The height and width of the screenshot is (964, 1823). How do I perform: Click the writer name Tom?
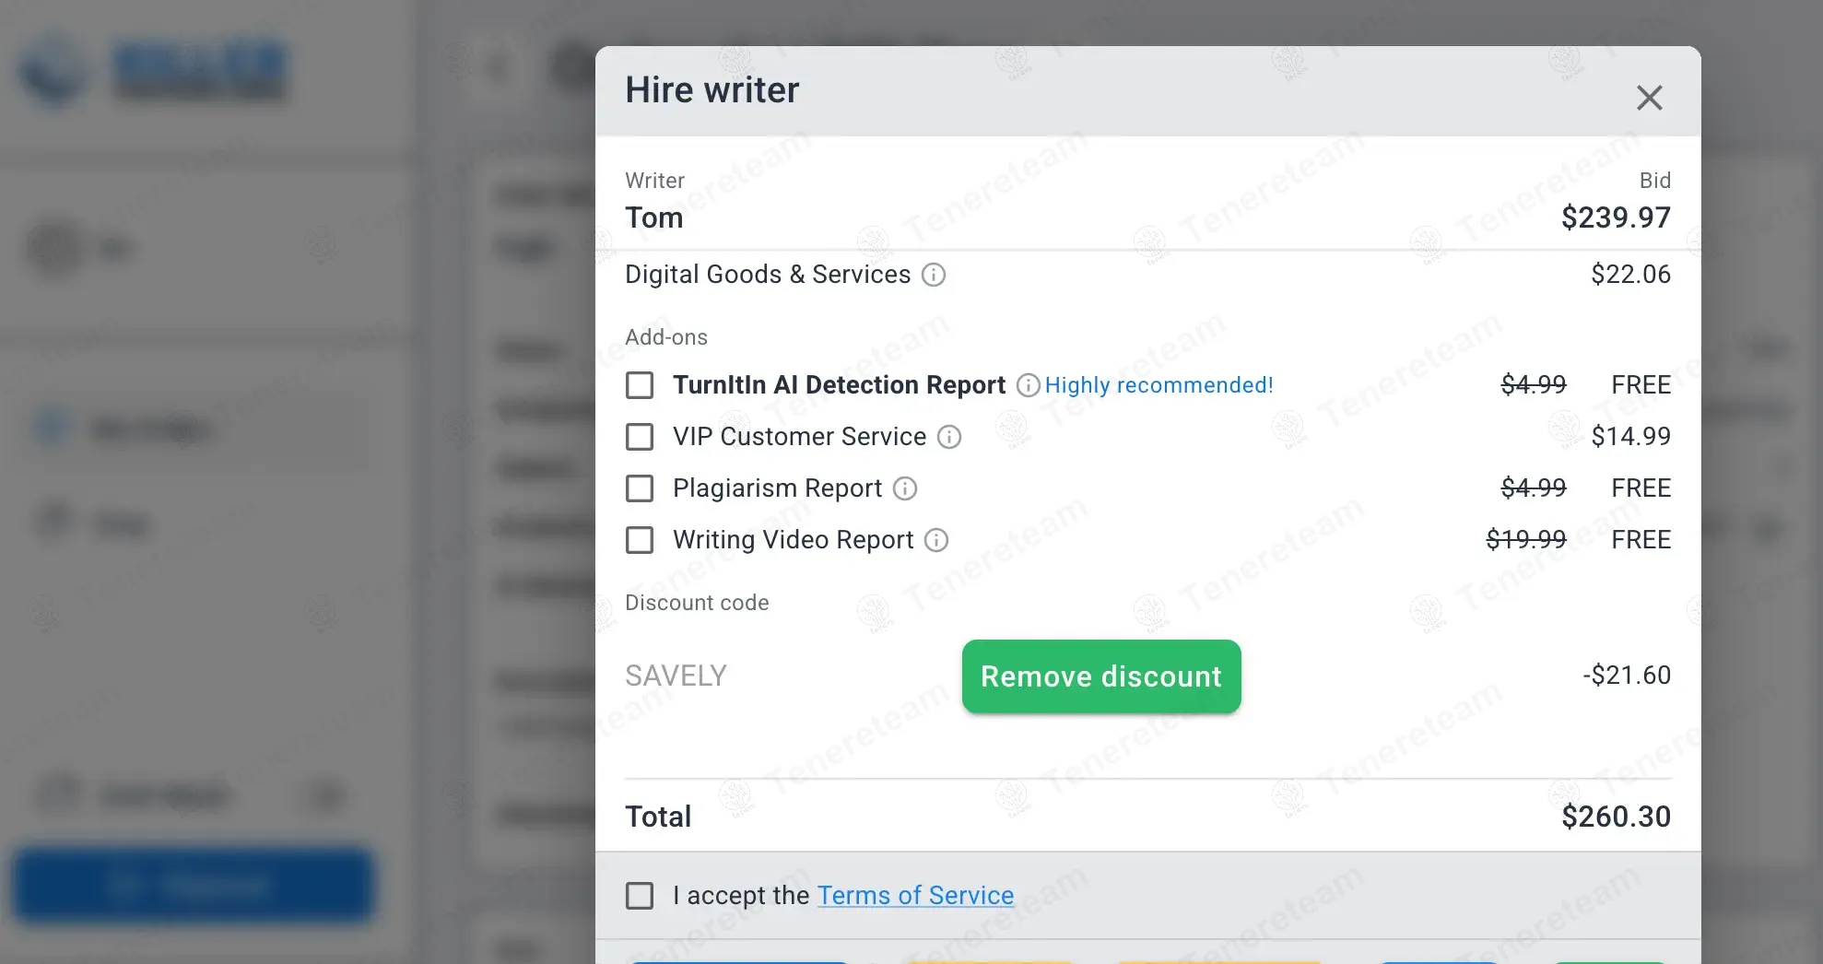[x=654, y=217]
